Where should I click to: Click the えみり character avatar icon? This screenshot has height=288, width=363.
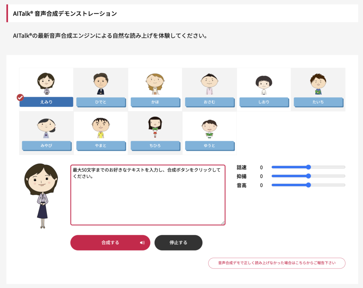(x=46, y=81)
